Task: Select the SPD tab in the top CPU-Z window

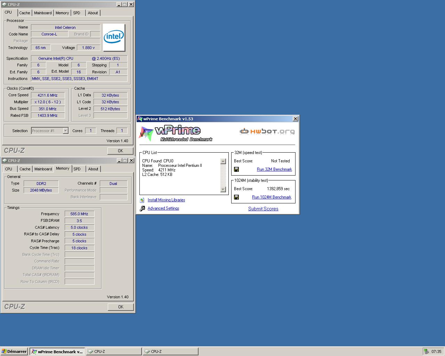Action: pyautogui.click(x=77, y=13)
